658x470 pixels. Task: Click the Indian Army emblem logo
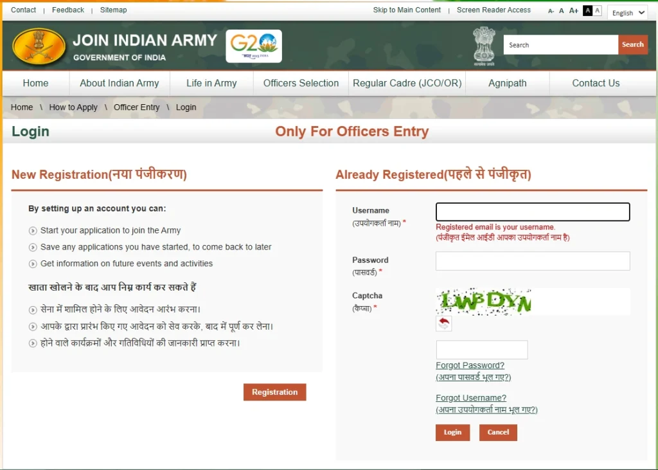(38, 46)
